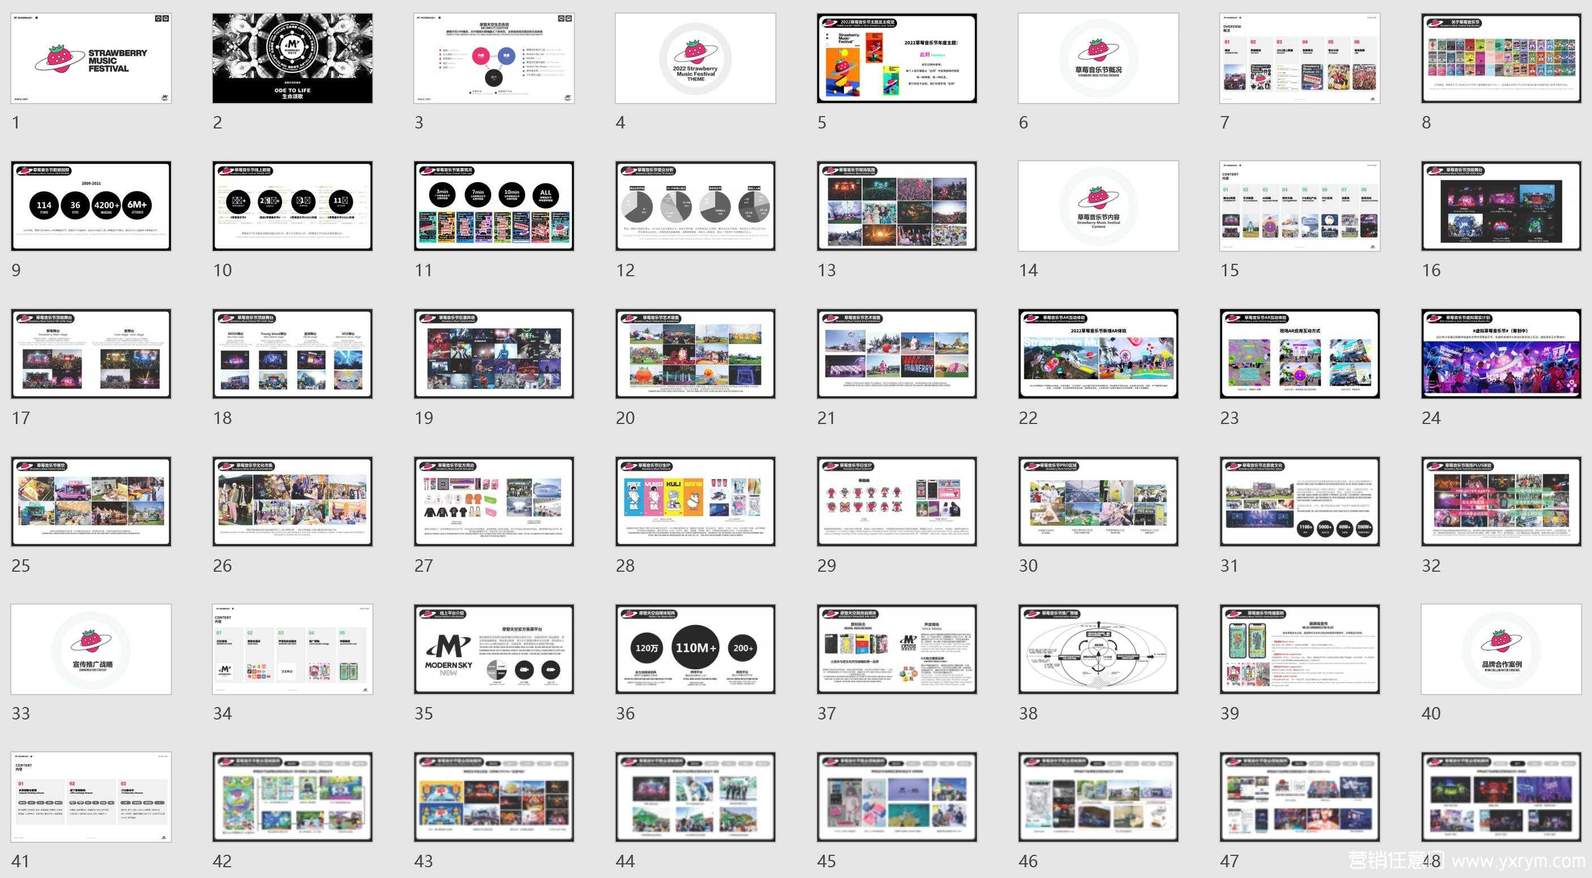
Task: Choose slide 17 with two stage photo groups
Action: click(91, 354)
